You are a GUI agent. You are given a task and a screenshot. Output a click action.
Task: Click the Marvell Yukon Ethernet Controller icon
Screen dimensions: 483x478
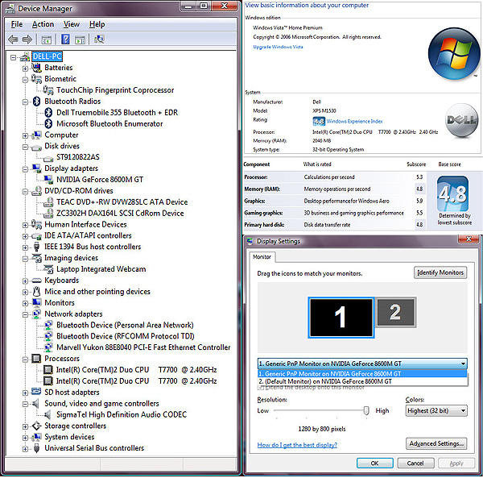point(48,347)
